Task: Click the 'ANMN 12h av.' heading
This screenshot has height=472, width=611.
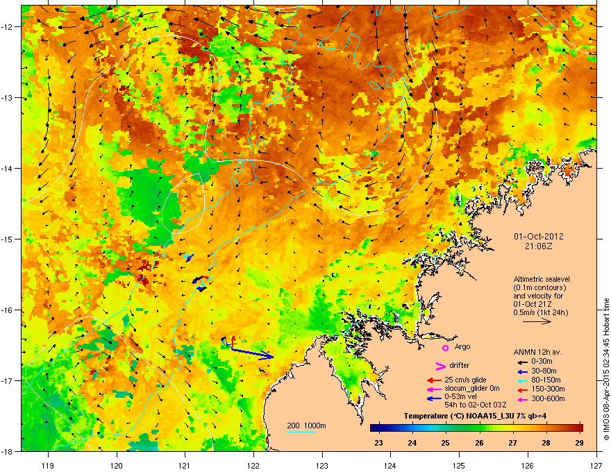Action: (x=537, y=352)
